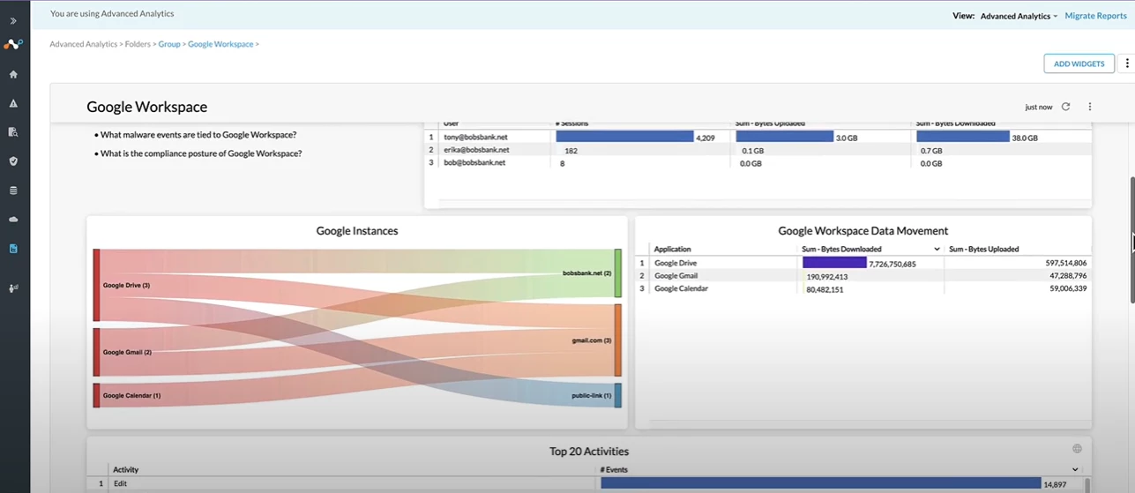Click the Google Gmail (2) Sankey node
1135x493 pixels.
point(97,352)
